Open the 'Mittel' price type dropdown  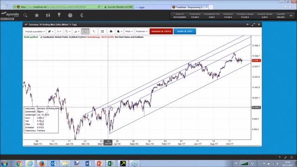(x=129, y=32)
